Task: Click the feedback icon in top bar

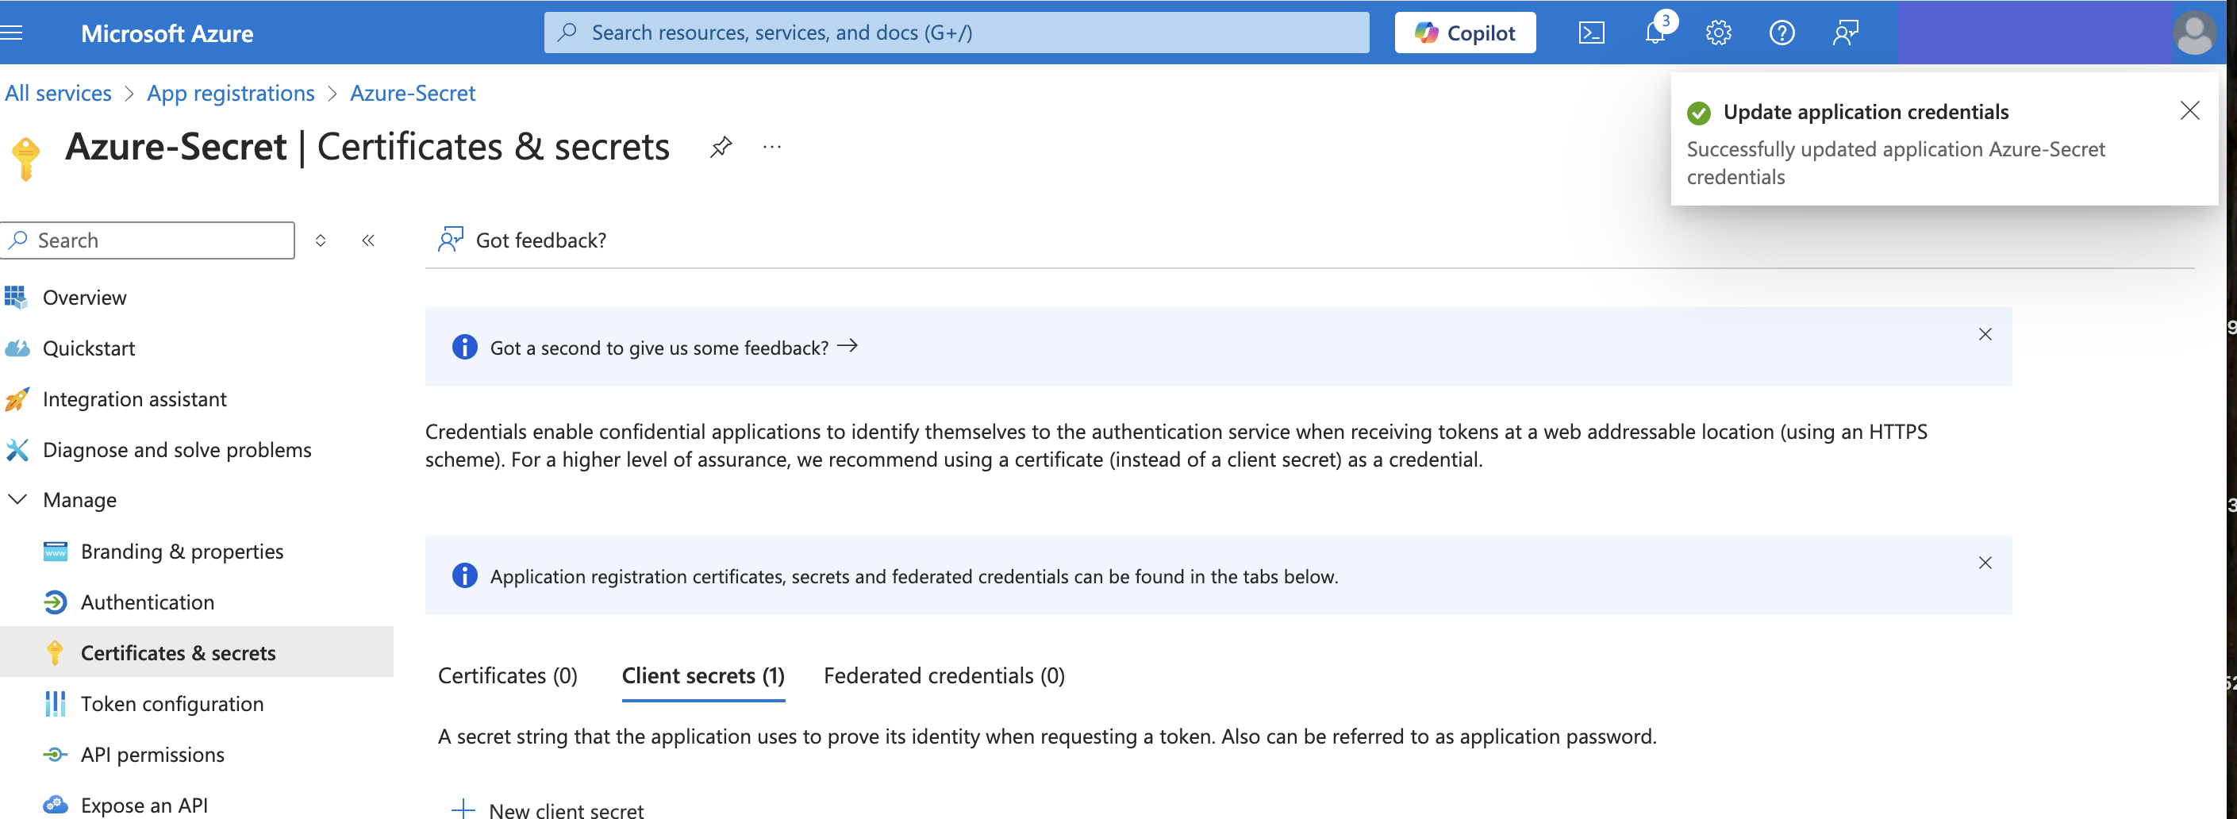Action: (x=1845, y=33)
